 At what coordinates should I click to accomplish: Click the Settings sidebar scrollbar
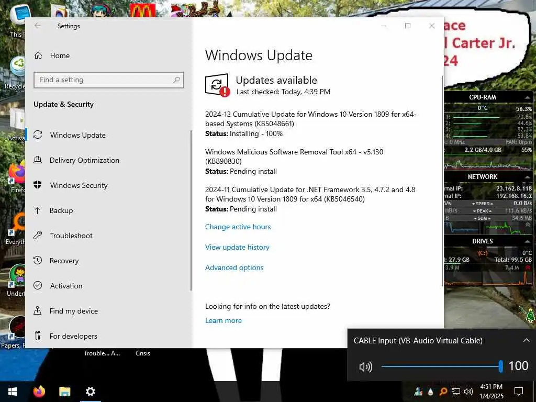(x=191, y=210)
